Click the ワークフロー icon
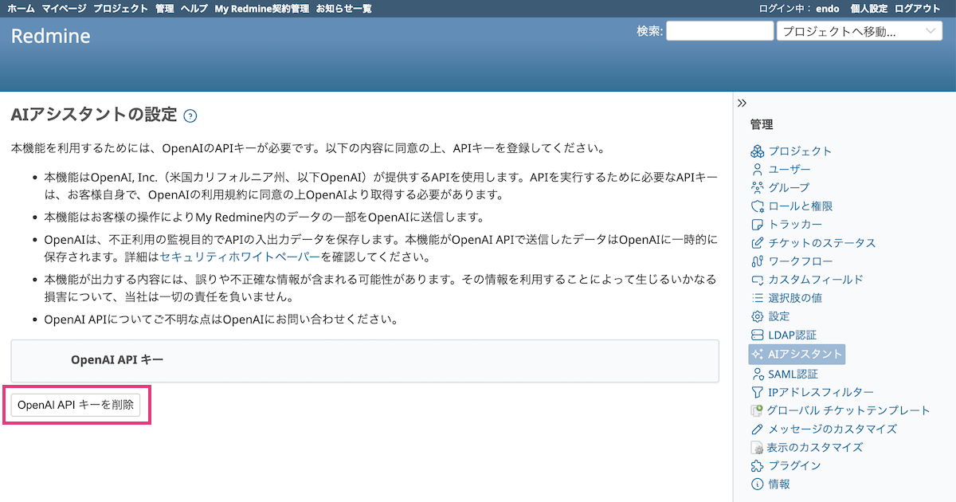 (x=757, y=261)
